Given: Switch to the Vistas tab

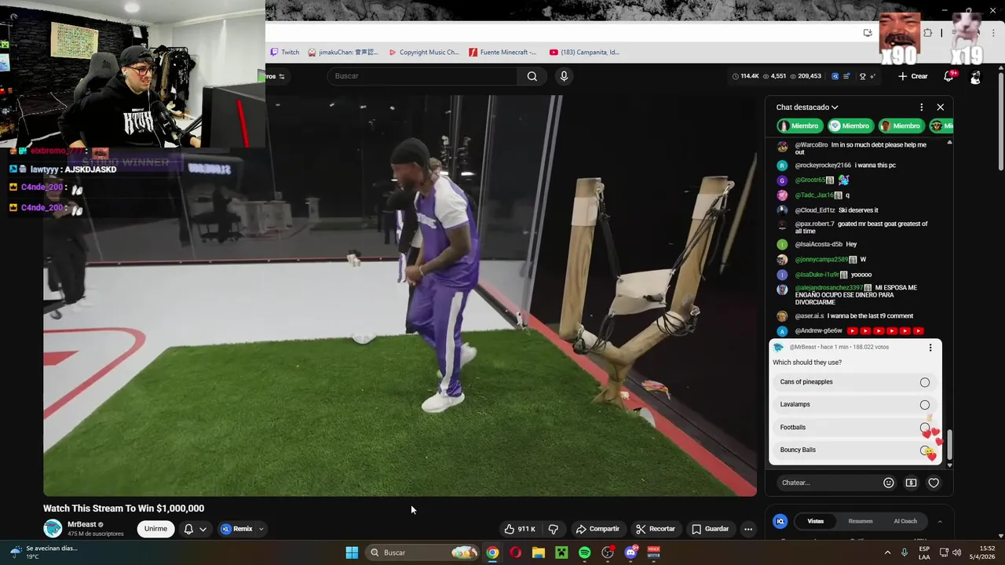Looking at the screenshot, I should coord(816,521).
